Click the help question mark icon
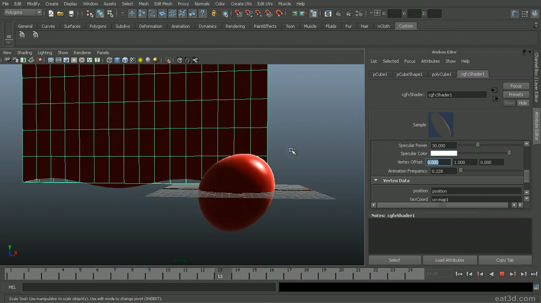541x303 pixels. [202, 14]
